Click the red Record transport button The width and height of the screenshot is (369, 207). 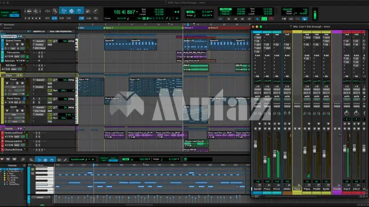[271, 19]
